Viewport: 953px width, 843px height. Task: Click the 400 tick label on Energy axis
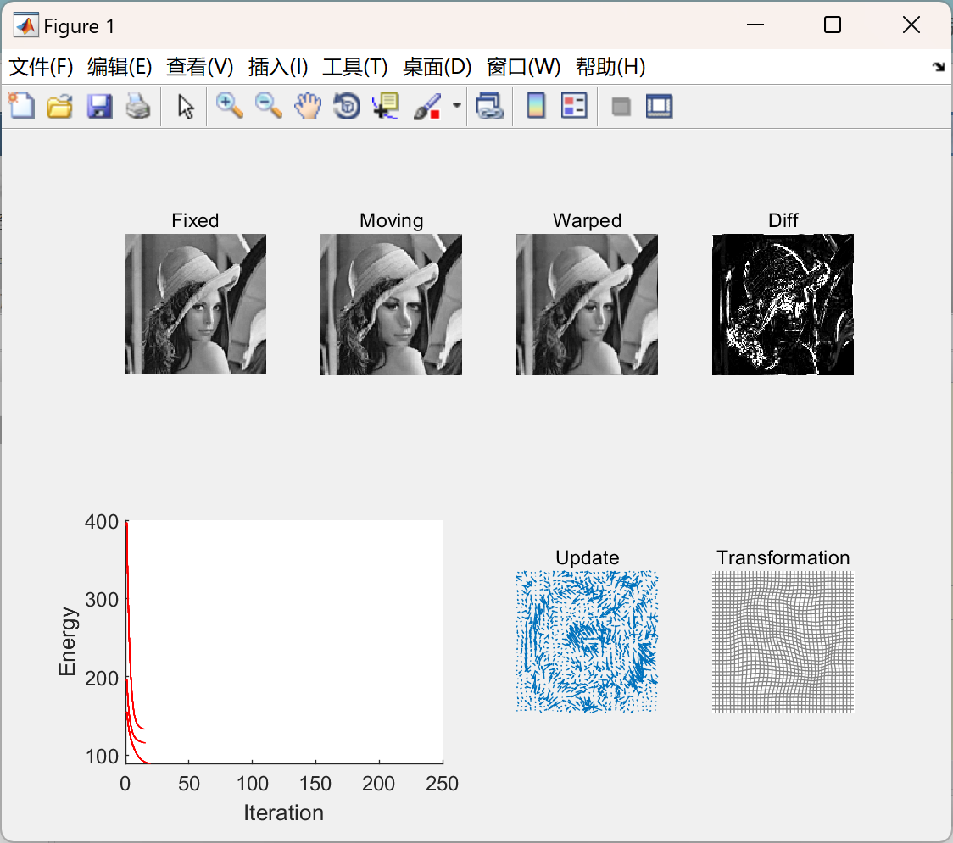tap(102, 522)
